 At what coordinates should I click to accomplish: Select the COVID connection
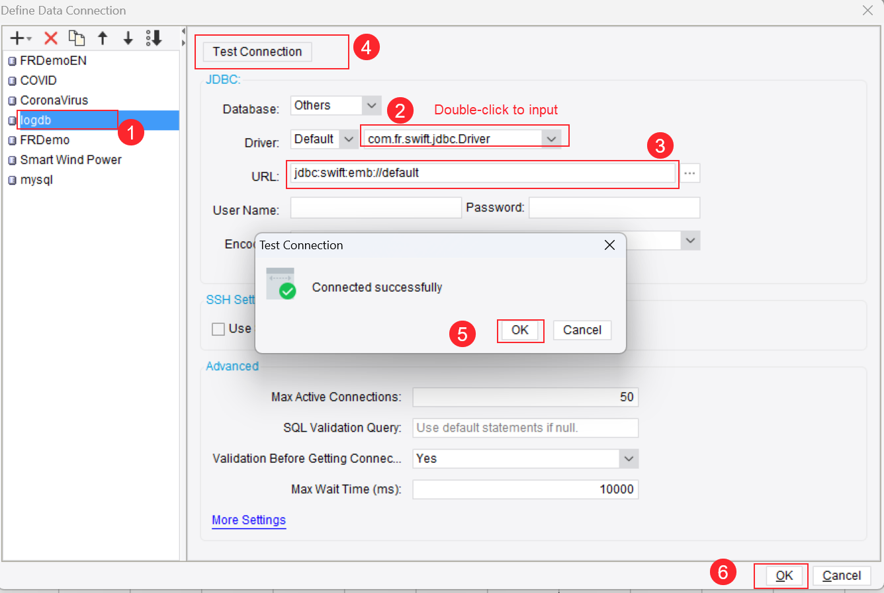pyautogui.click(x=91, y=81)
